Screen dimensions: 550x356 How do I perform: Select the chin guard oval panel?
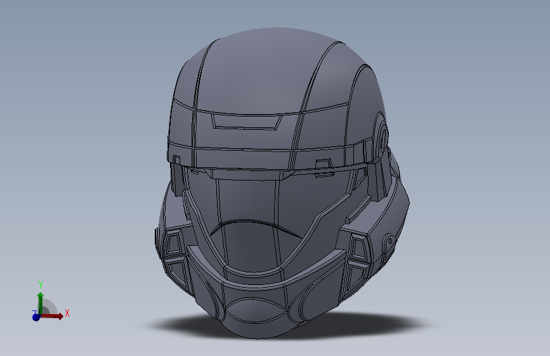click(255, 312)
